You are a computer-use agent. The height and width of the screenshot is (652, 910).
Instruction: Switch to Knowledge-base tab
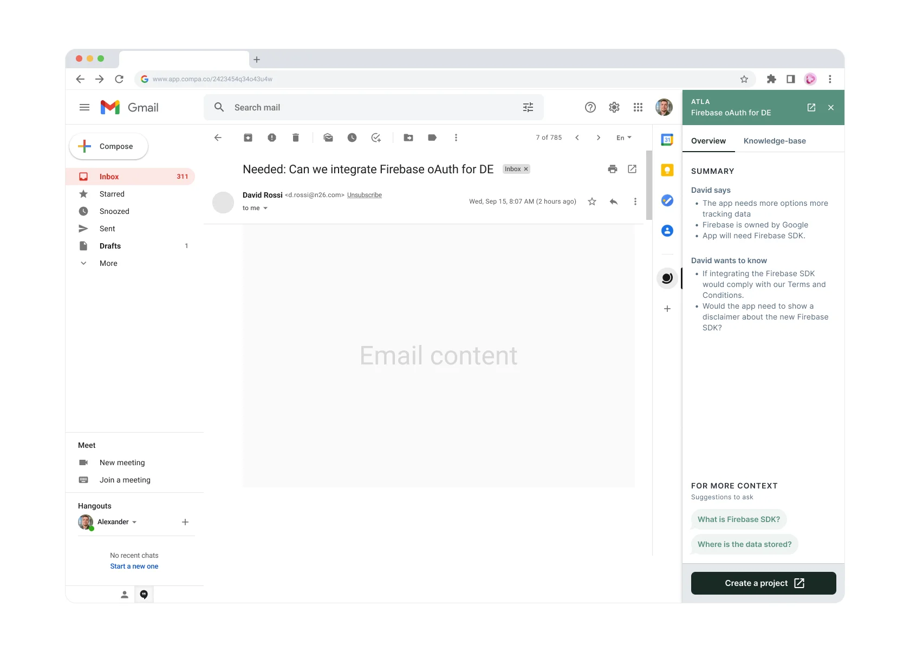[775, 141]
